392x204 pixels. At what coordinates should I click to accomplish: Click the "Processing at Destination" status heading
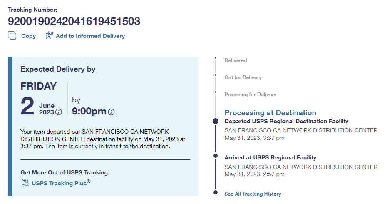[270, 113]
